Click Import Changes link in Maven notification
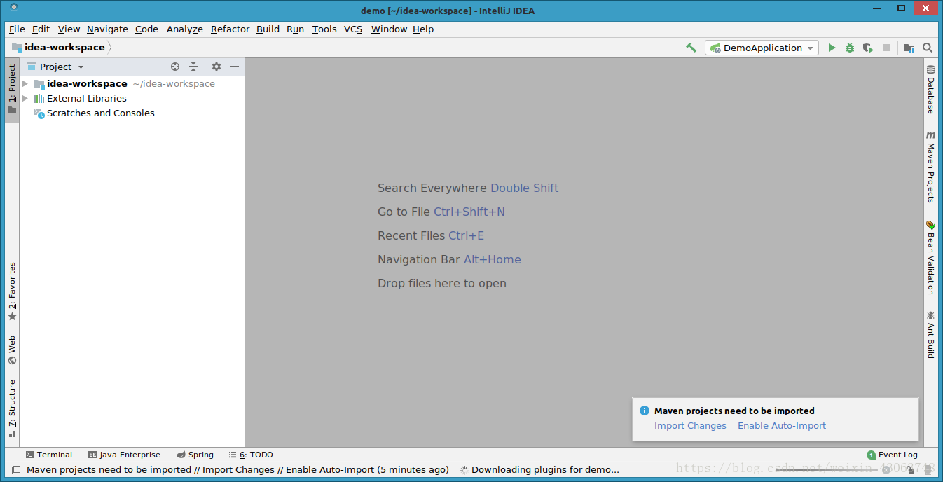943x482 pixels. tap(690, 425)
